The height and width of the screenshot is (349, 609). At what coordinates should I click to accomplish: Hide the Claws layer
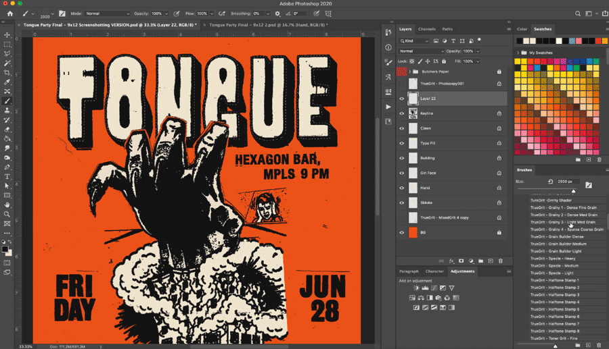[x=402, y=128]
